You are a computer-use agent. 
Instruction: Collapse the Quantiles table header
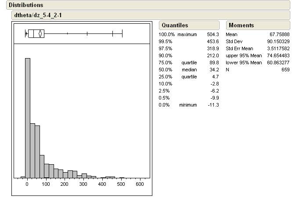pyautogui.click(x=175, y=25)
